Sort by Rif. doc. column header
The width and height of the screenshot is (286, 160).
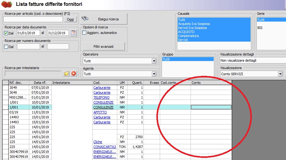(x=19, y=83)
